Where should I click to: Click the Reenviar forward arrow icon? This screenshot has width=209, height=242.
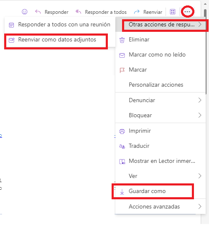pos(137,12)
